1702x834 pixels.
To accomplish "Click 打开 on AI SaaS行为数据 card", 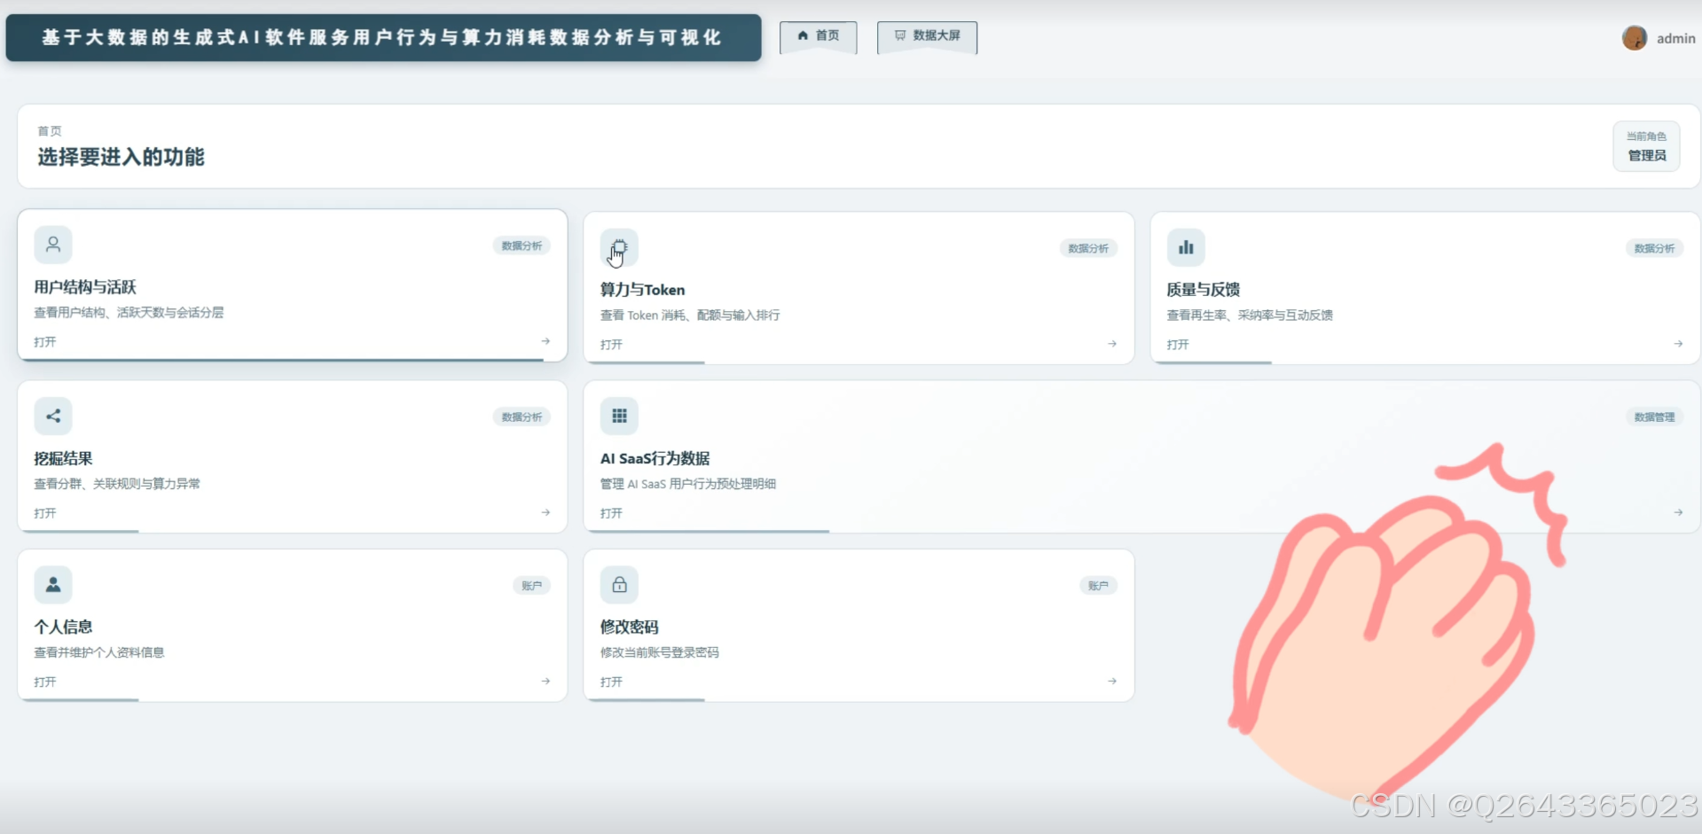I will 611,513.
